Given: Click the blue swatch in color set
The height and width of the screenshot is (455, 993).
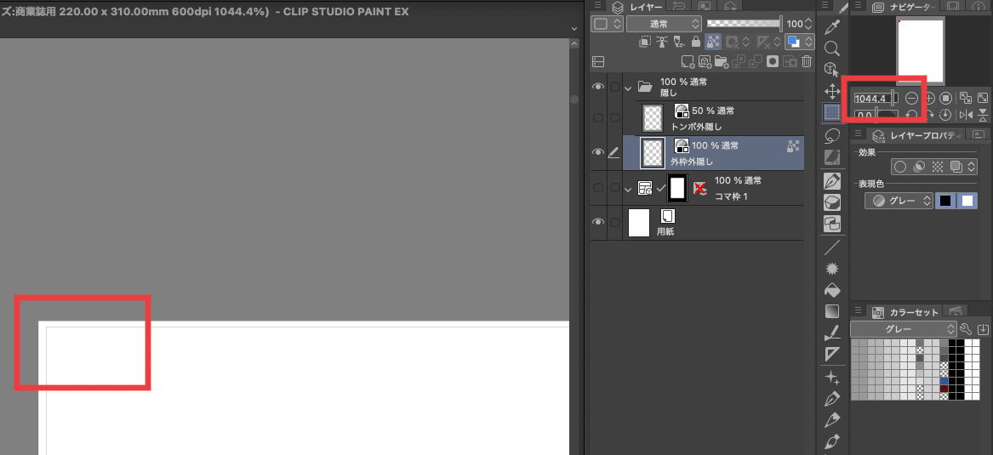Looking at the screenshot, I should point(944,380).
